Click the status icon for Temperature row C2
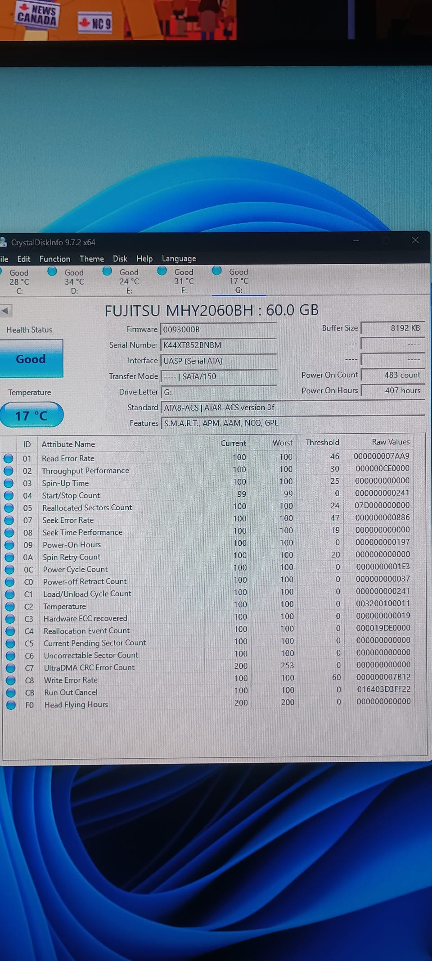This screenshot has height=961, width=432. (x=10, y=607)
